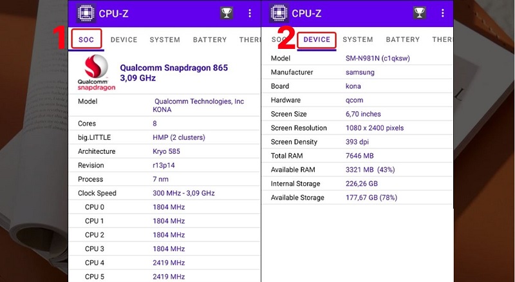Click the Qualcomm Snapdragon logo
The height and width of the screenshot is (282, 515).
pos(96,73)
